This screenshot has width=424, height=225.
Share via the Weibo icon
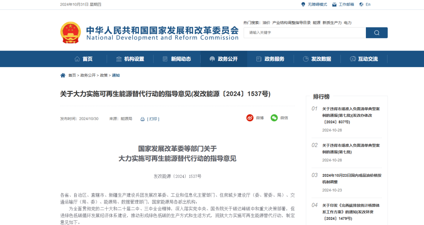pos(250,118)
